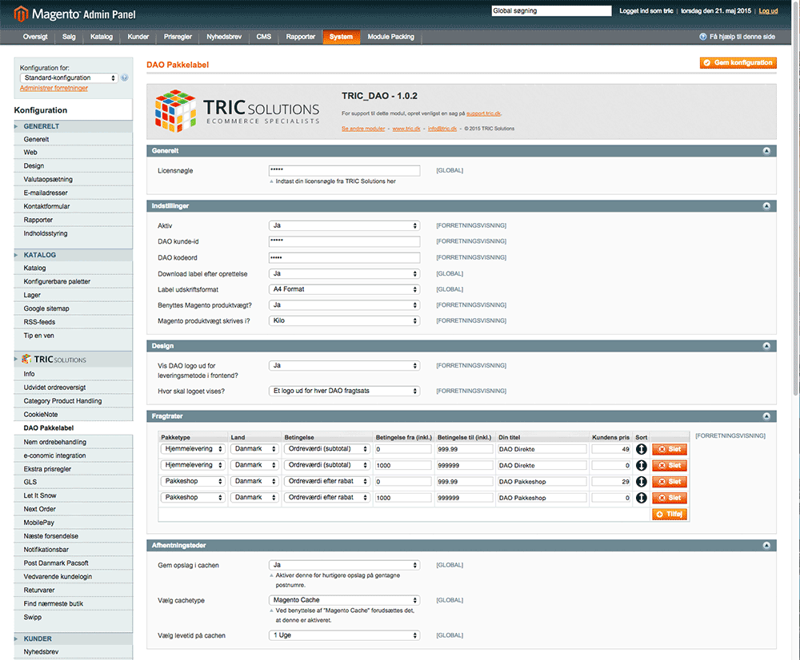
Task: Collapse the Indstillinger section using its arrow icon
Action: click(766, 206)
